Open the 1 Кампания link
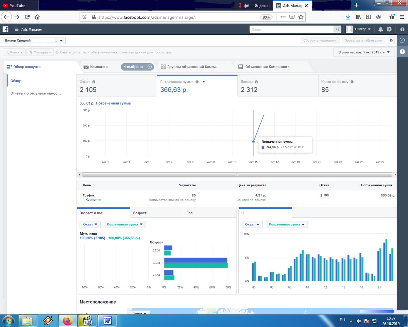The image size is (408, 327). coord(92,200)
